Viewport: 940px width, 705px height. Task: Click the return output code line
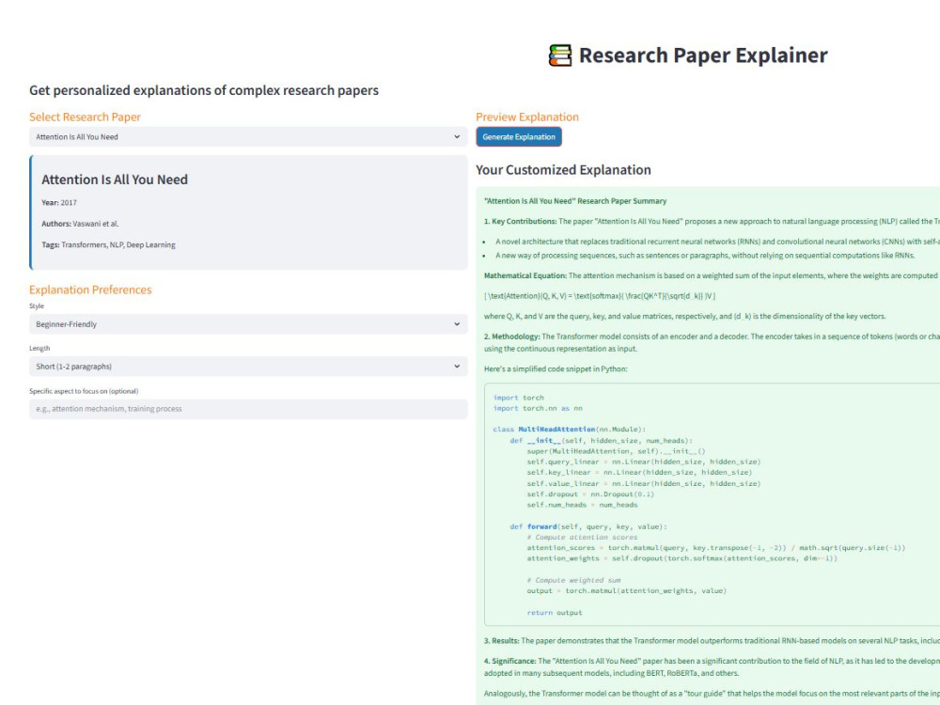pyautogui.click(x=554, y=613)
